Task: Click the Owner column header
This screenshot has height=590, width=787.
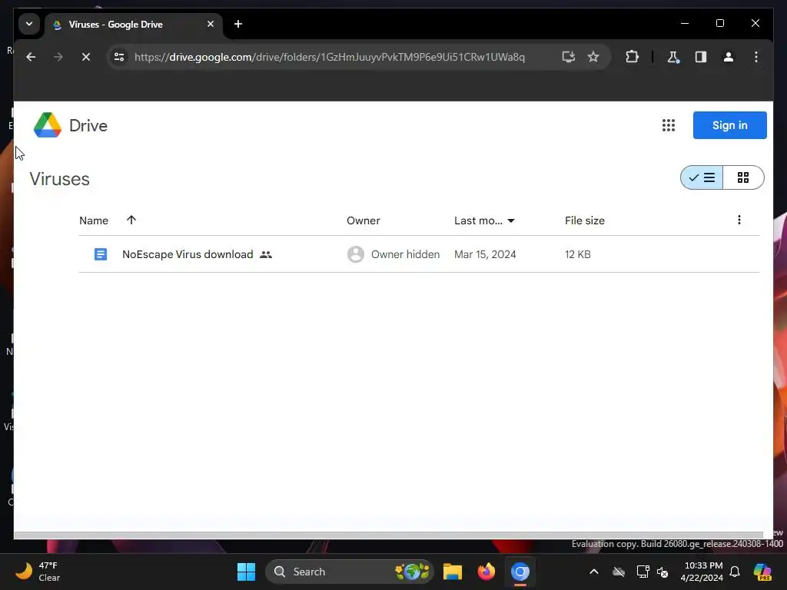Action: [x=363, y=220]
